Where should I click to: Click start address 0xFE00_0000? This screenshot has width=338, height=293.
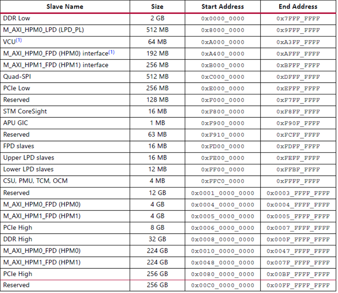223,158
